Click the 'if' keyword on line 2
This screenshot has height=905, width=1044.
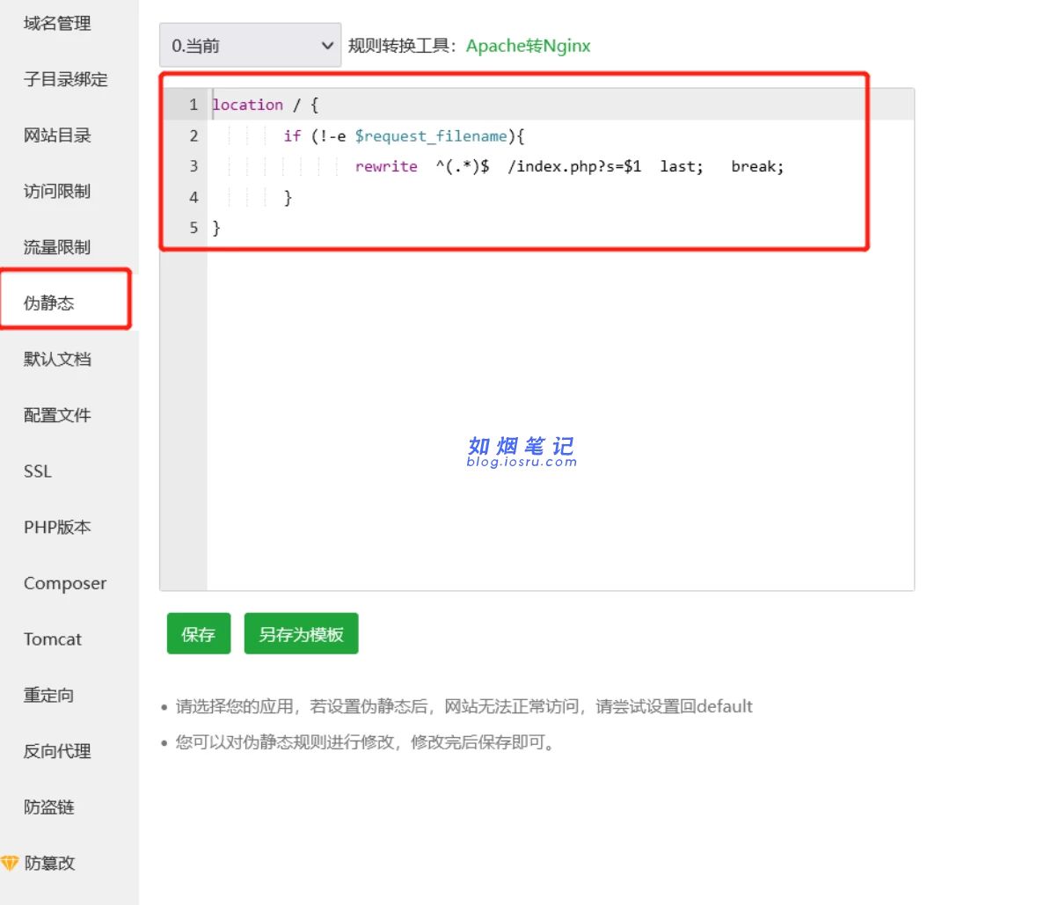click(x=292, y=135)
